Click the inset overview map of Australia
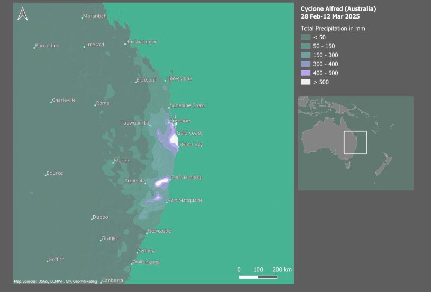Image resolution: width=431 pixels, height=292 pixels. [x=356, y=143]
